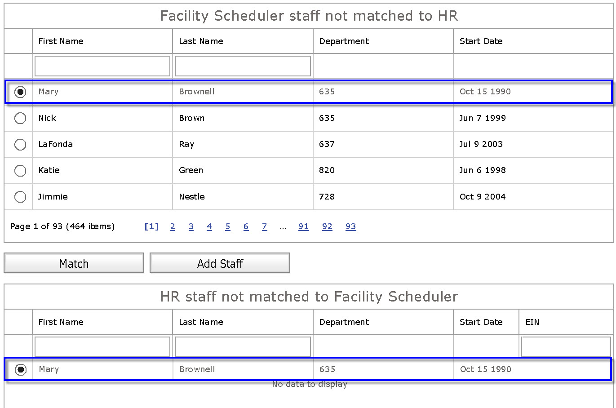Go to page 2 of results
This screenshot has height=408, width=616.
click(173, 227)
